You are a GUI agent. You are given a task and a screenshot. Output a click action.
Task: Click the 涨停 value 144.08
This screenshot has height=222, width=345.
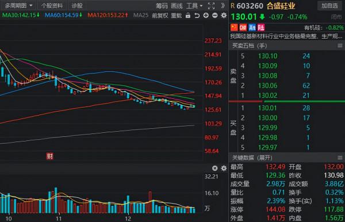(x=275, y=209)
